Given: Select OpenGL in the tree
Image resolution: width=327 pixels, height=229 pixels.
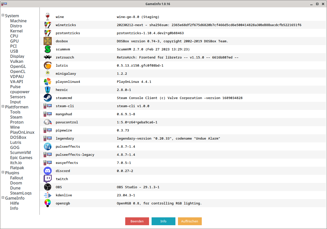Looking at the screenshot, I should (18, 66).
